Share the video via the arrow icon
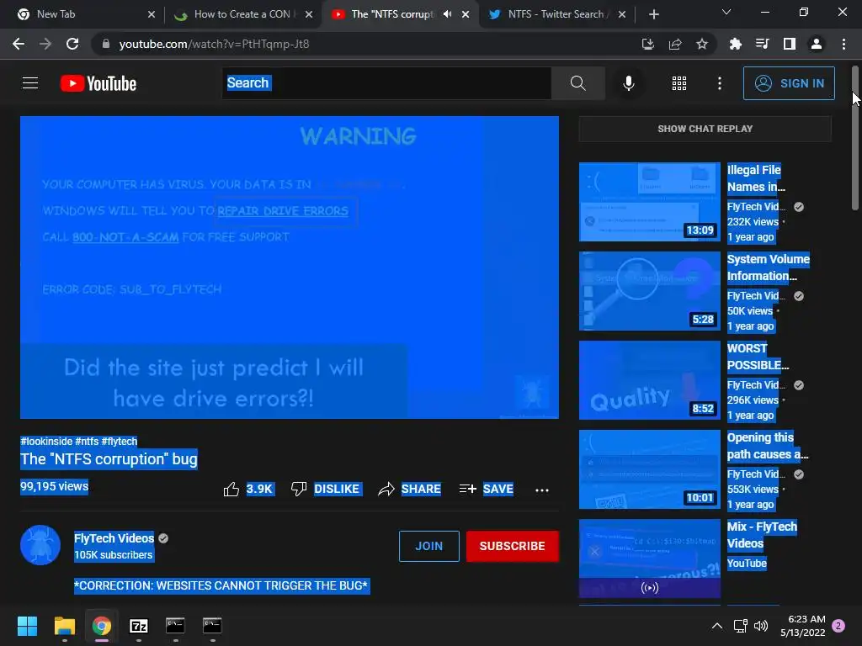The width and height of the screenshot is (862, 646). 386,489
